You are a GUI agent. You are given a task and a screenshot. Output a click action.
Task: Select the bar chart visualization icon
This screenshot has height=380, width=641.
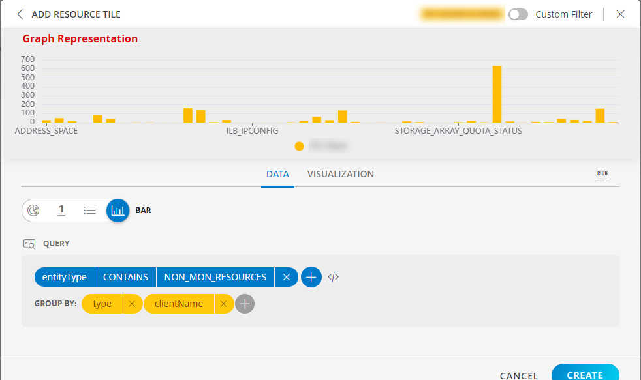[x=118, y=211]
